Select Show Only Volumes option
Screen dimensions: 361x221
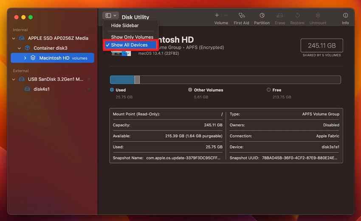tap(132, 37)
